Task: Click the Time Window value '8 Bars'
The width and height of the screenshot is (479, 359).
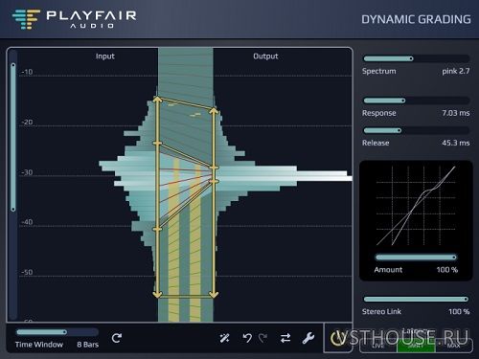Action: (88, 345)
